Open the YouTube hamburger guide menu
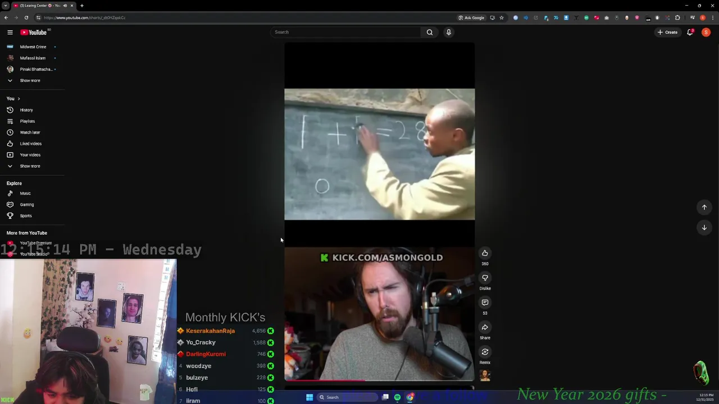This screenshot has width=719, height=404. click(10, 32)
